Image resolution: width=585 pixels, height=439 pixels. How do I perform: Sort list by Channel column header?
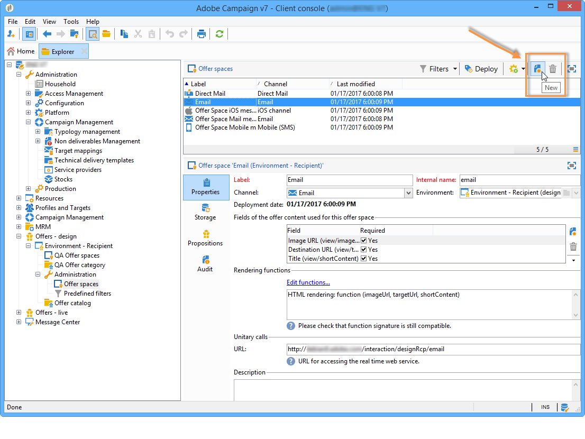(x=293, y=84)
